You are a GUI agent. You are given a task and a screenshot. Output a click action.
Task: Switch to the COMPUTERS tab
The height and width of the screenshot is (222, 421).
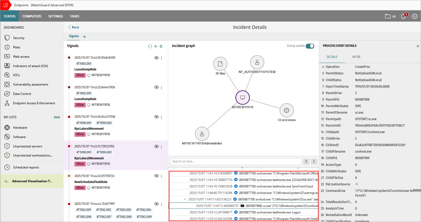click(32, 16)
